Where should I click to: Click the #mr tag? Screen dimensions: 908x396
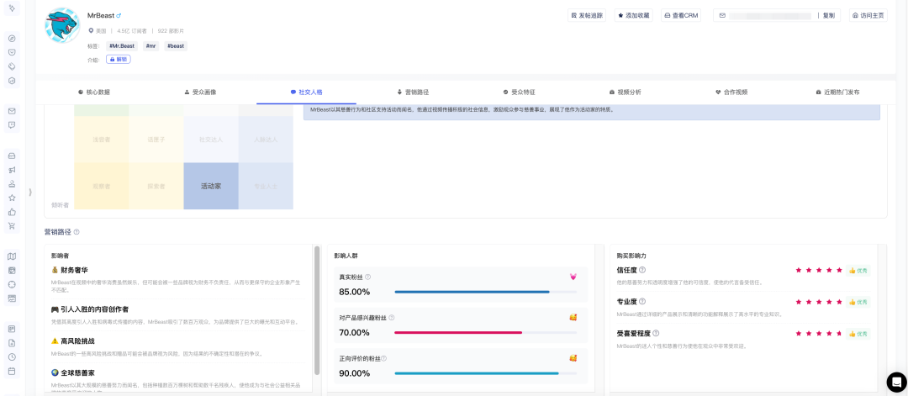coord(150,45)
